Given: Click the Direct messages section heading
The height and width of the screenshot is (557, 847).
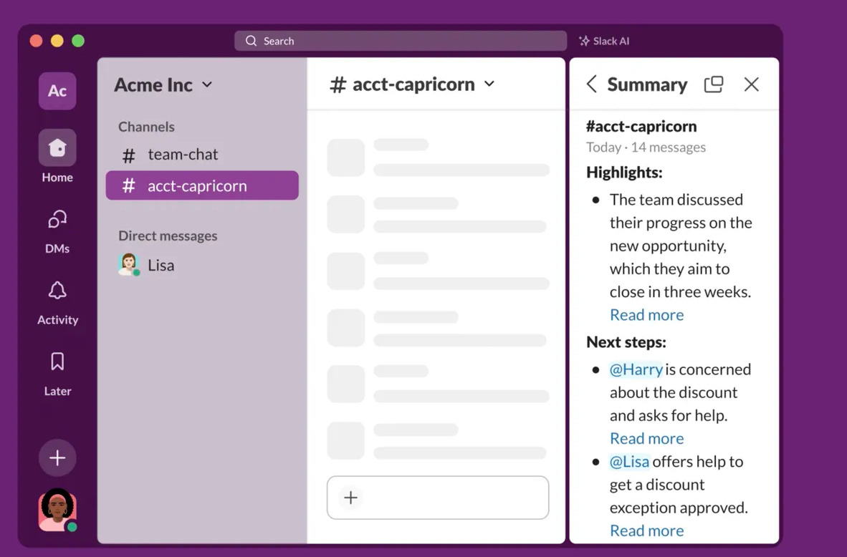Looking at the screenshot, I should 168,236.
